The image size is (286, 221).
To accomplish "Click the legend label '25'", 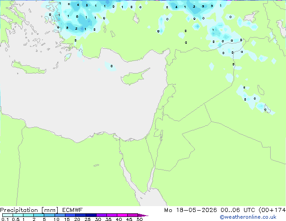I will [88, 219].
